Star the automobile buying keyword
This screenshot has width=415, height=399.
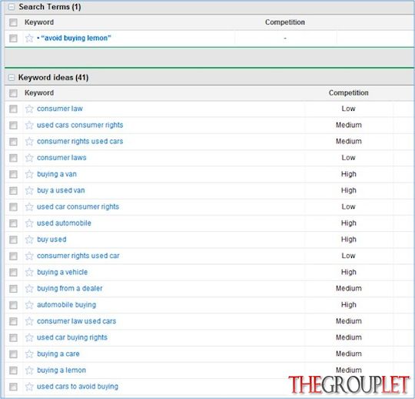pyautogui.click(x=29, y=305)
